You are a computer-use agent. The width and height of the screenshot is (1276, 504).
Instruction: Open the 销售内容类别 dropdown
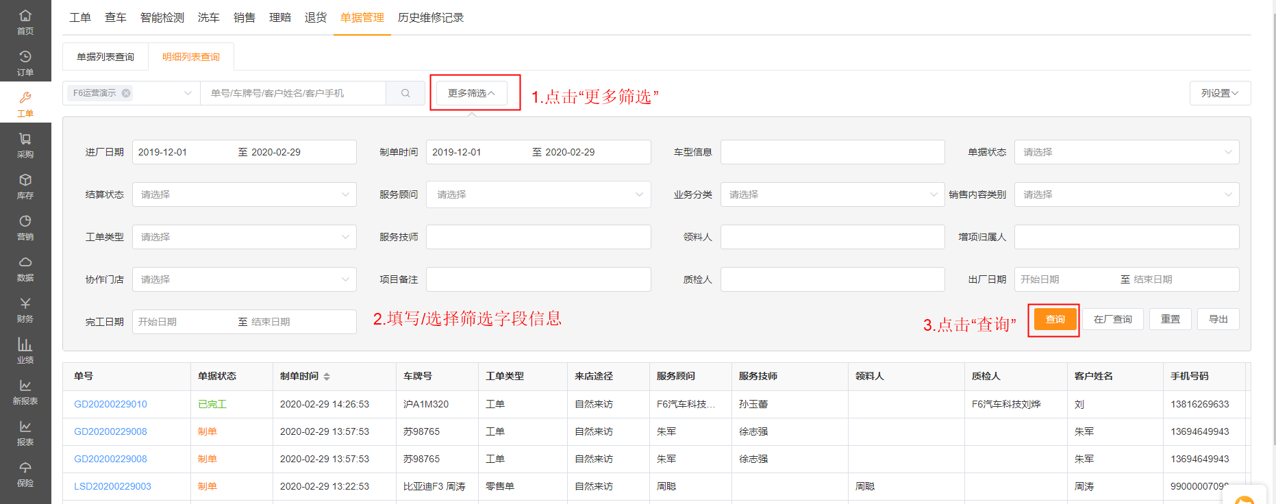[1127, 194]
